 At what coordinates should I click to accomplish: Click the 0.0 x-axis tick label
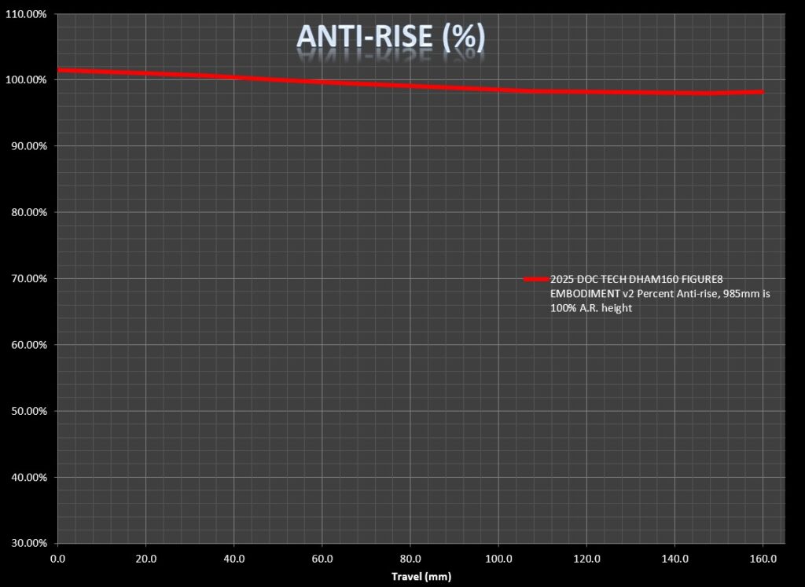click(x=57, y=558)
